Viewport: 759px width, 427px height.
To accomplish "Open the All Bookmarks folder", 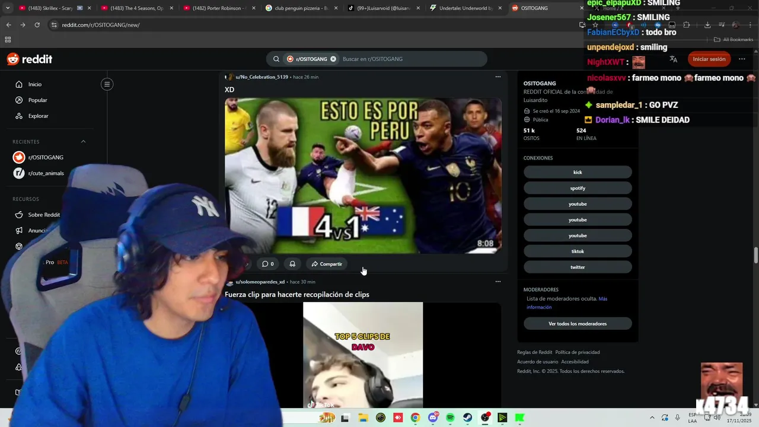I will pos(734,40).
